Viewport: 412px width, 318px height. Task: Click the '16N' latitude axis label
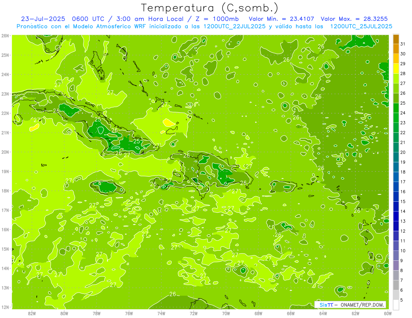pyautogui.click(x=5, y=229)
